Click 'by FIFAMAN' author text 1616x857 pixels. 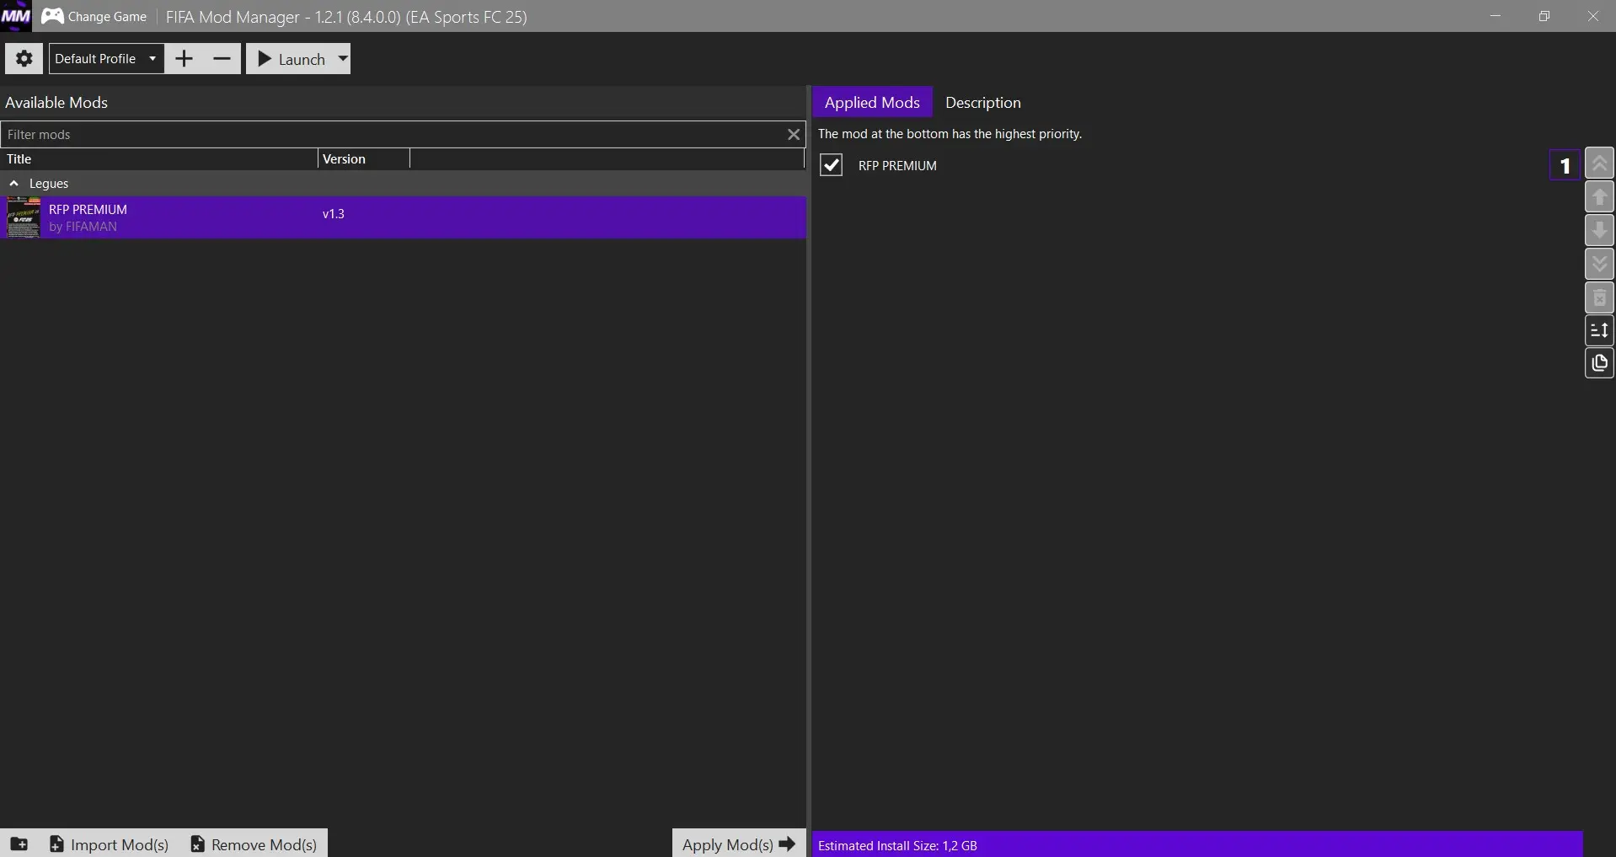click(83, 227)
